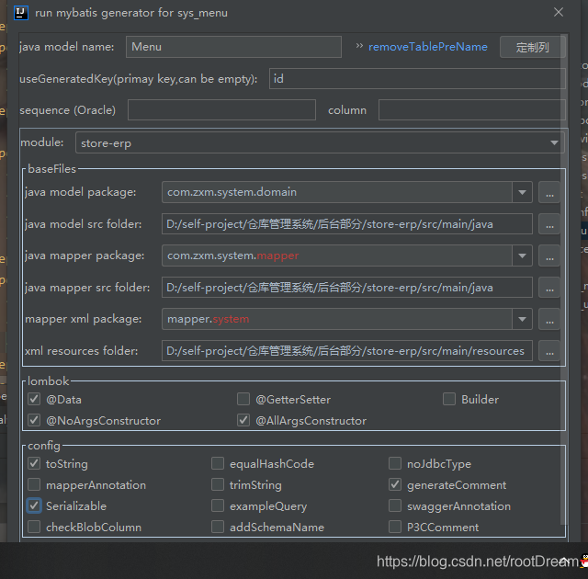The width and height of the screenshot is (588, 579).
Task: Enable the Builder checkbox
Action: point(449,399)
